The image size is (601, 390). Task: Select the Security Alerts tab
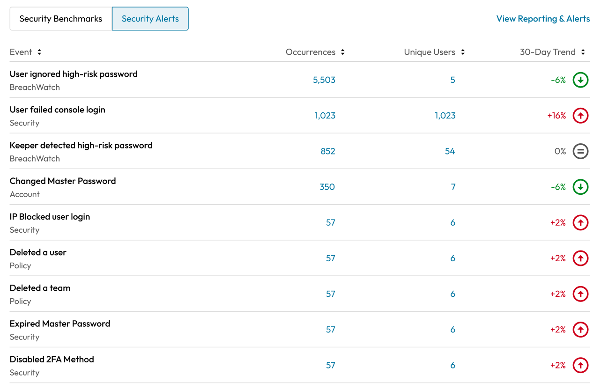[x=150, y=19]
